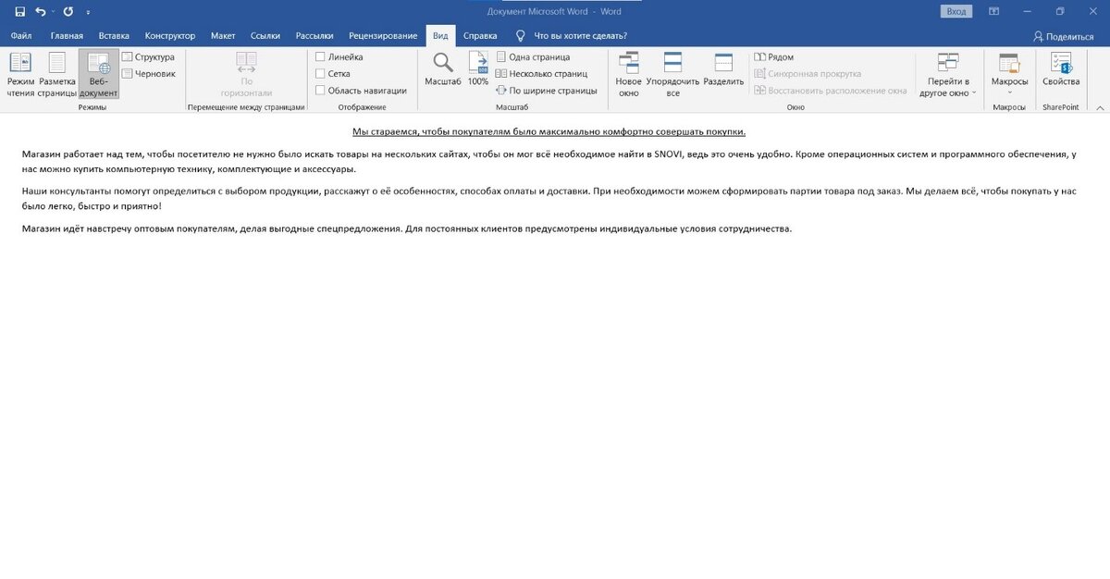The width and height of the screenshot is (1110, 579).
Task: Save the document with the floppy icon
Action: (x=19, y=11)
